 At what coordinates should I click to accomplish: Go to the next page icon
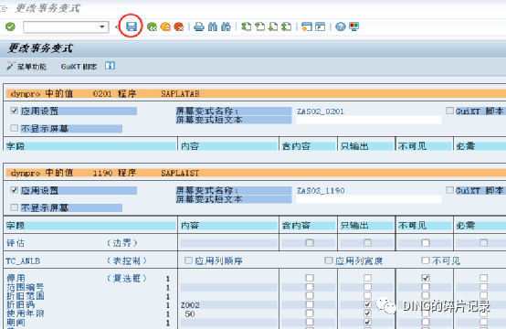pos(273,27)
